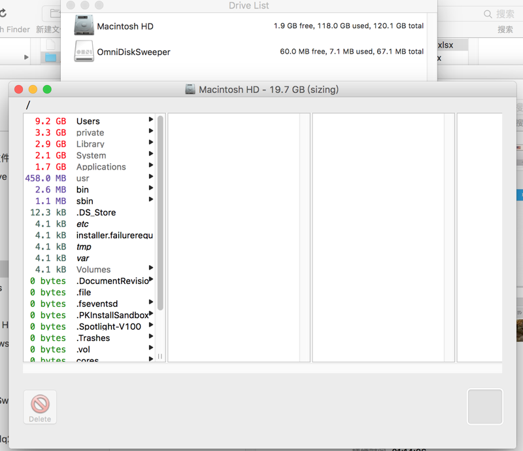Select the etc item
523x451 pixels.
(x=89, y=224)
